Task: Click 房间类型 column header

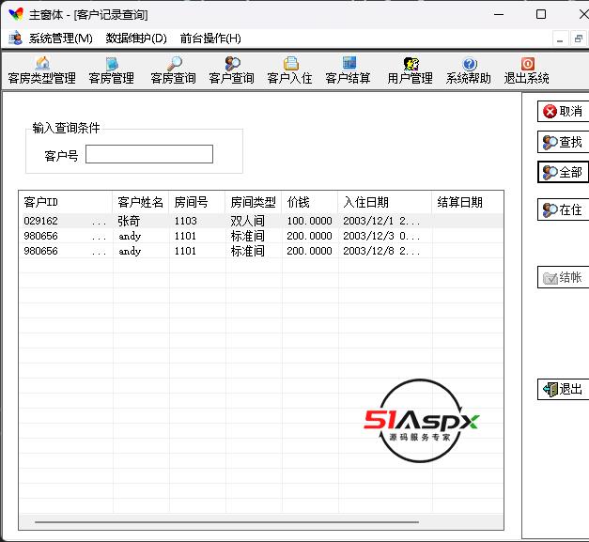Action: [x=254, y=202]
